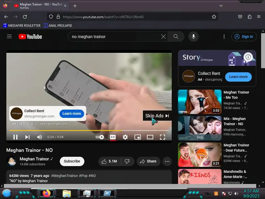This screenshot has width=265, height=199.
Task: Open new tab with plus button
Action: (x=75, y=6)
